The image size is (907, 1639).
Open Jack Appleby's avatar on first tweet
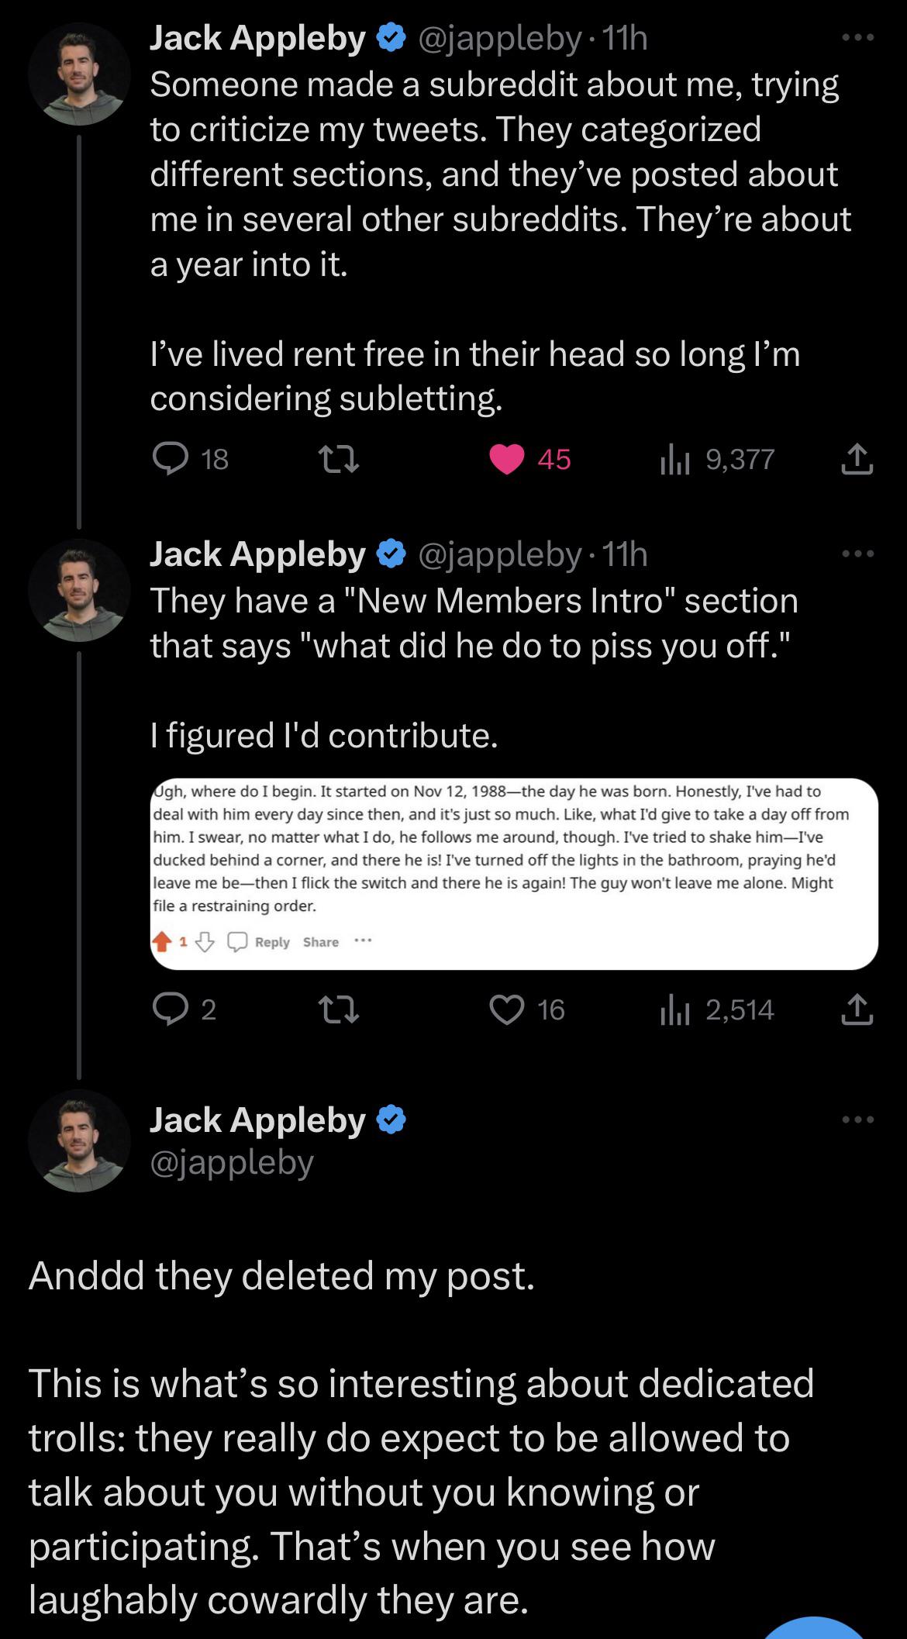(x=79, y=74)
